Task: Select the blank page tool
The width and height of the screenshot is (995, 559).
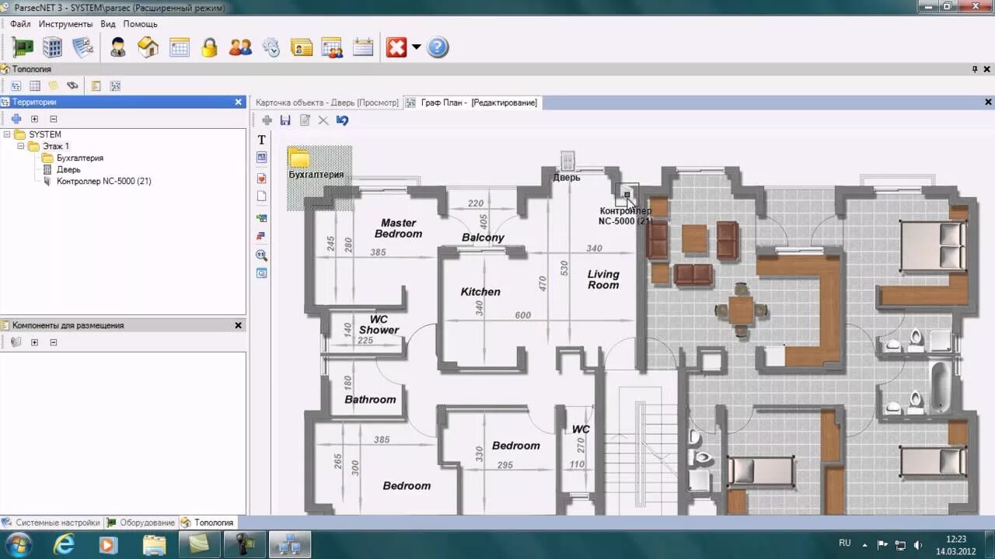Action: coord(262,196)
